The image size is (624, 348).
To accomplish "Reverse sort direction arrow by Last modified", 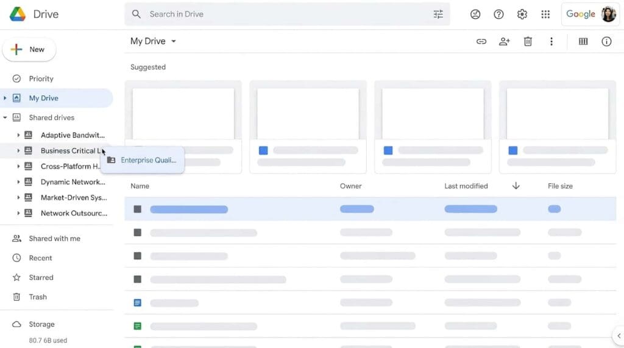I will pyautogui.click(x=516, y=186).
